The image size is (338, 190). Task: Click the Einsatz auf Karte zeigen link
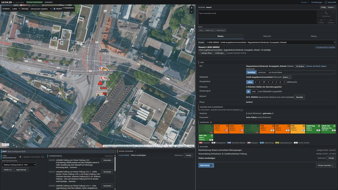pos(316,66)
